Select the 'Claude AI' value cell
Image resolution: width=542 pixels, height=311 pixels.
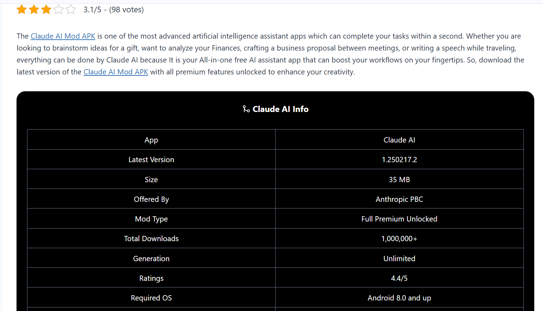[399, 140]
